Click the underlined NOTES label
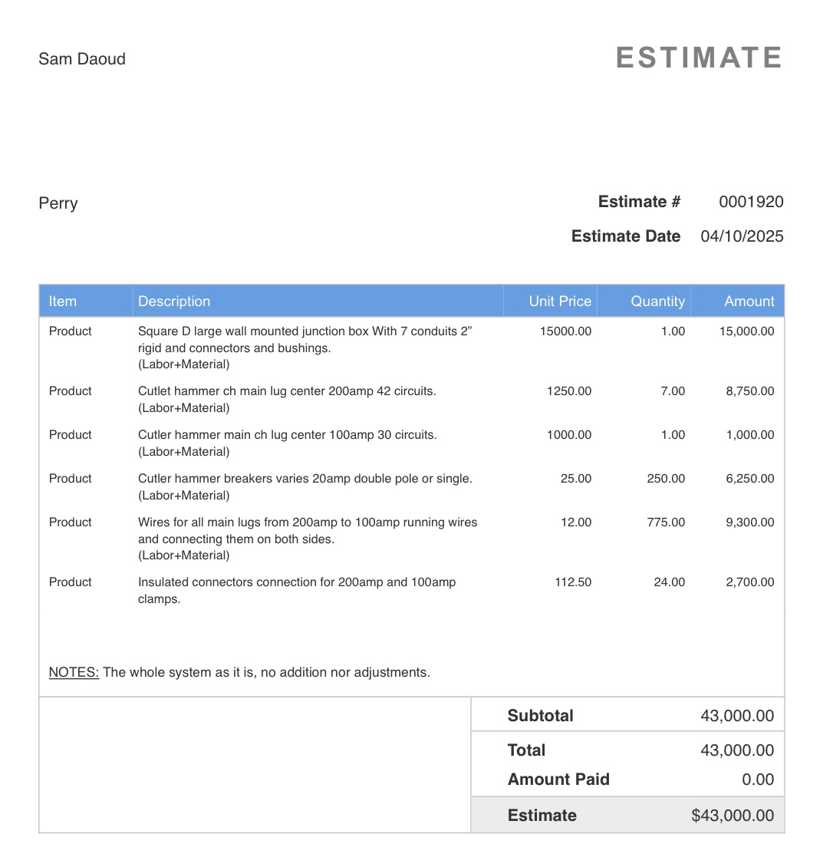Screen dimensions: 820x867 pos(74,672)
